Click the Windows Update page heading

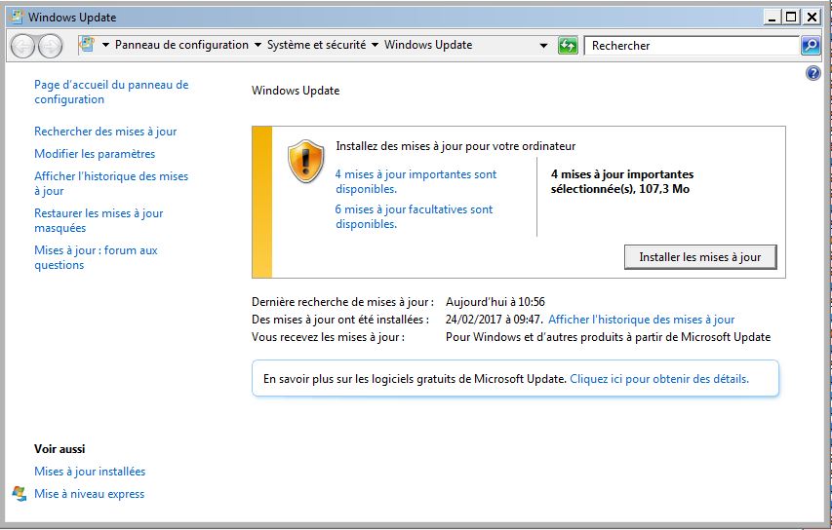296,90
